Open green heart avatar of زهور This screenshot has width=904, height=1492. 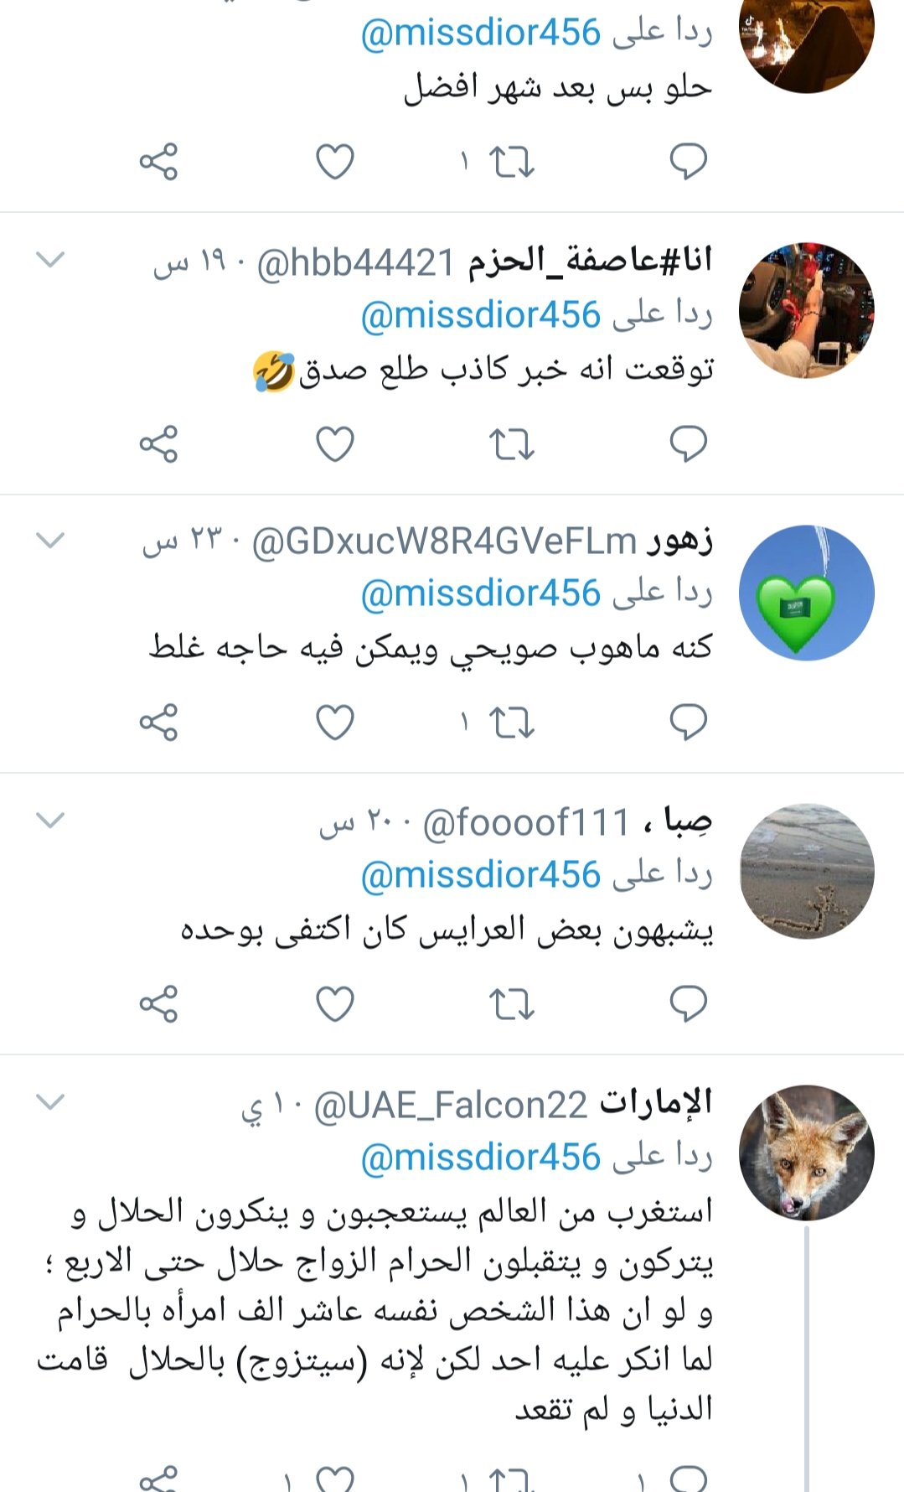point(807,593)
